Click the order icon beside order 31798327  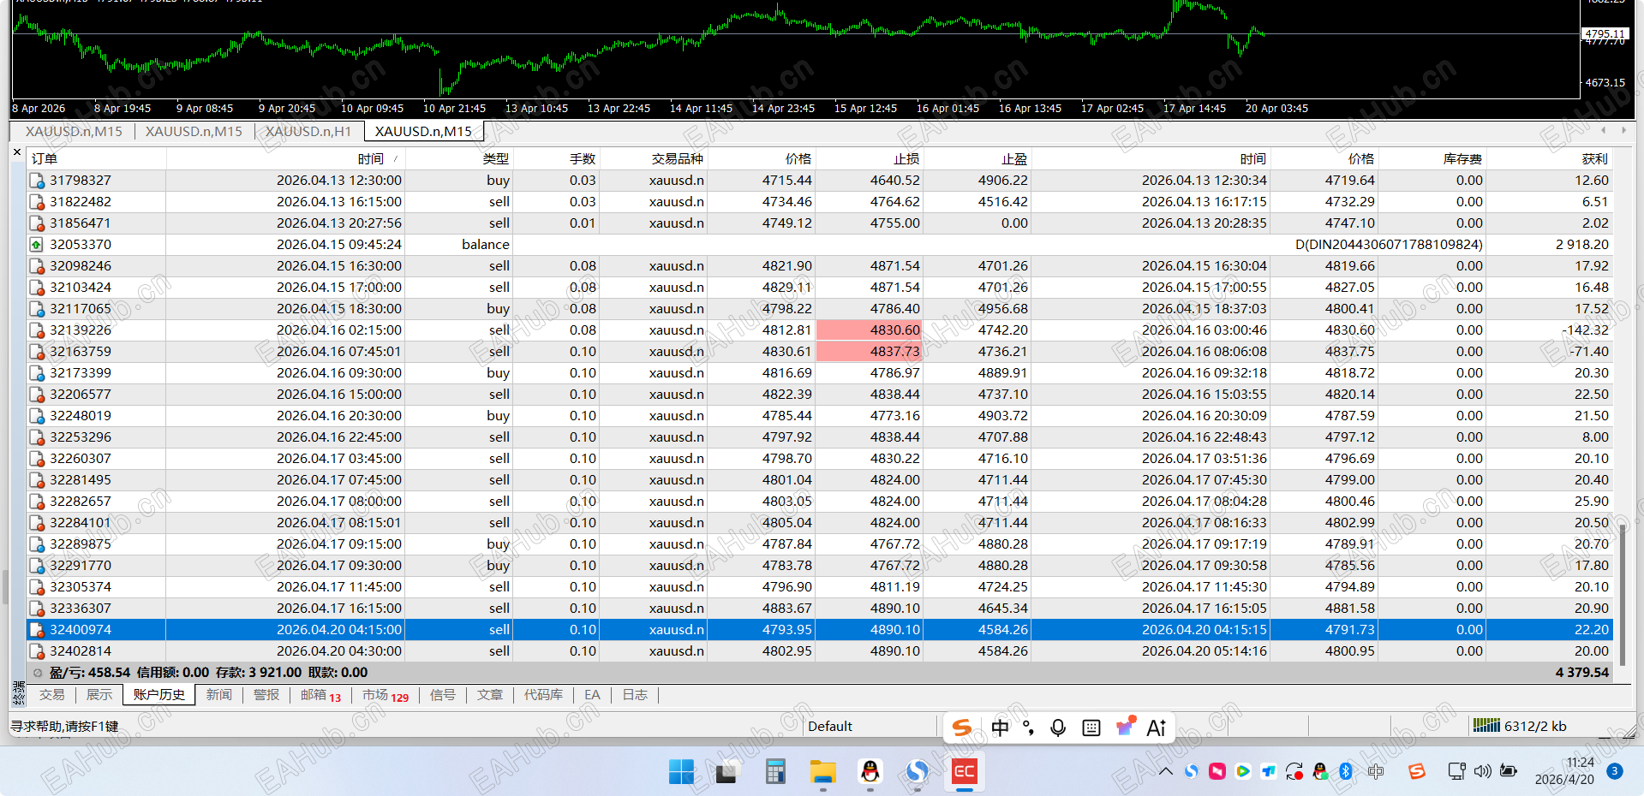click(x=37, y=181)
